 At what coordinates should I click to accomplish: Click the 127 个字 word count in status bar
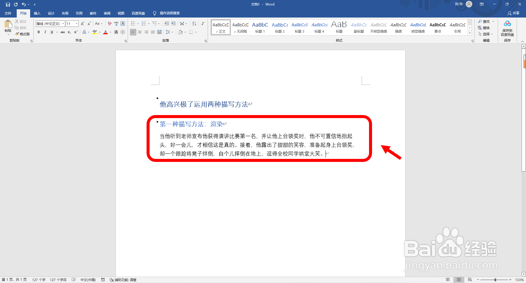39,280
